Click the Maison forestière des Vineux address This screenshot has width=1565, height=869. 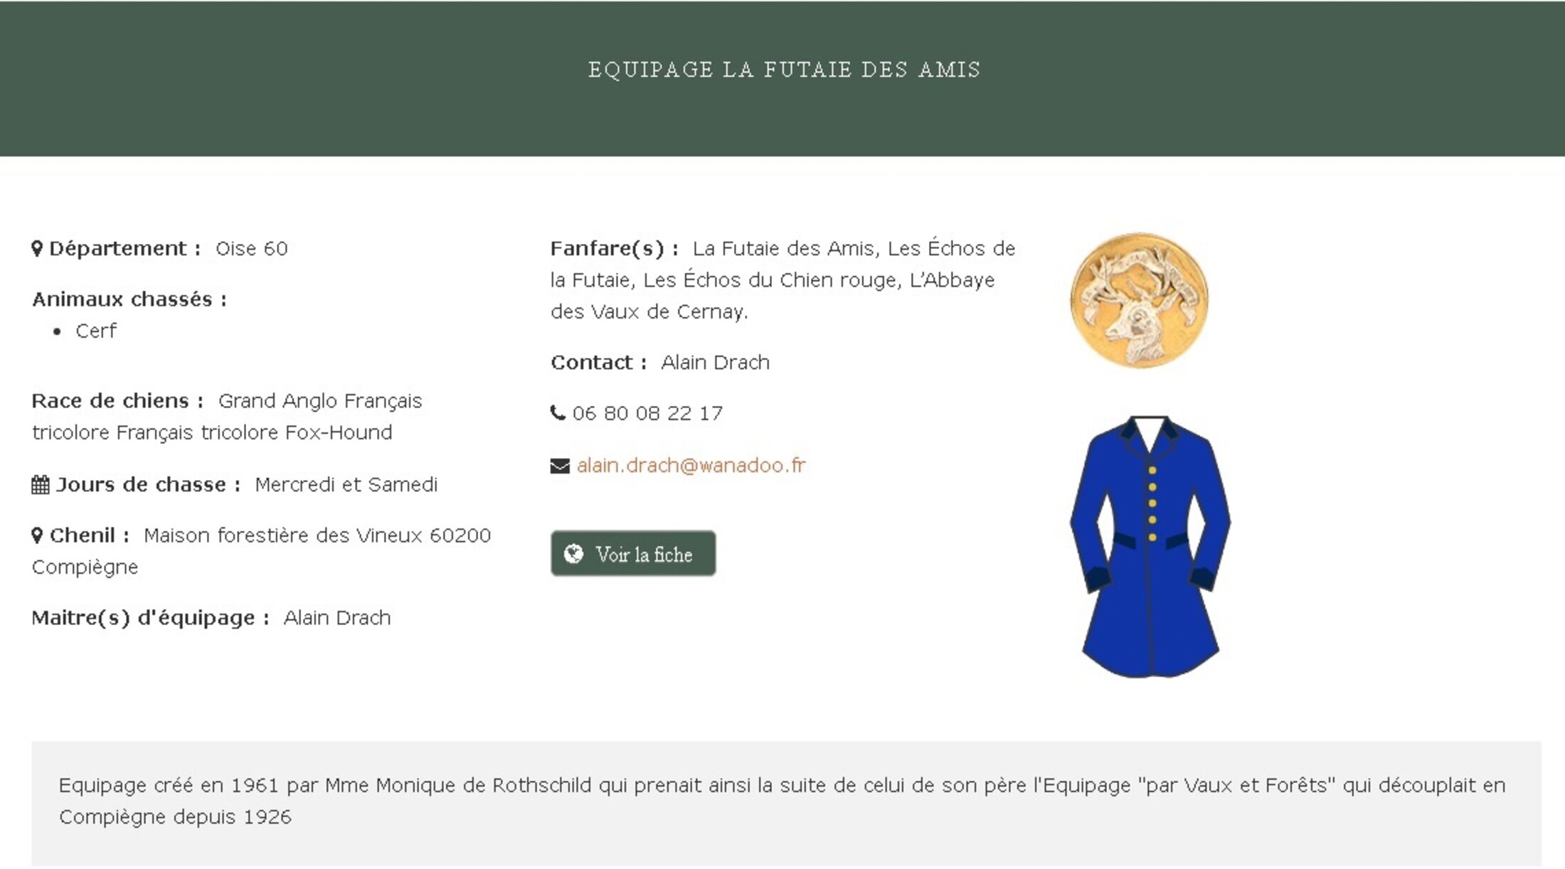click(262, 551)
